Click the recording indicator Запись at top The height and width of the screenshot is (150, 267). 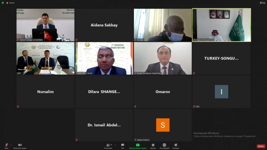pyautogui.click(x=11, y=3)
